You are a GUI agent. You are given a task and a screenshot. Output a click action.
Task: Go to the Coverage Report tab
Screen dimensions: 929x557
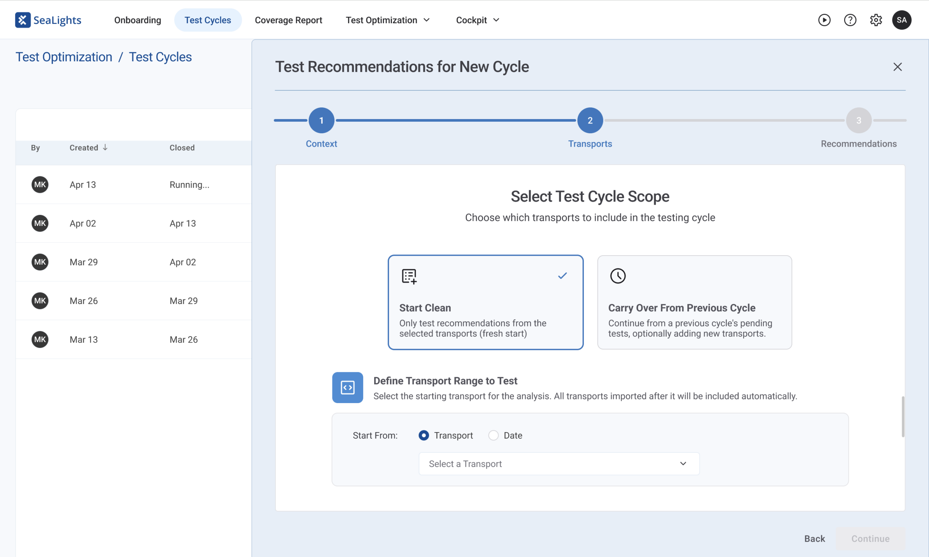[288, 20]
